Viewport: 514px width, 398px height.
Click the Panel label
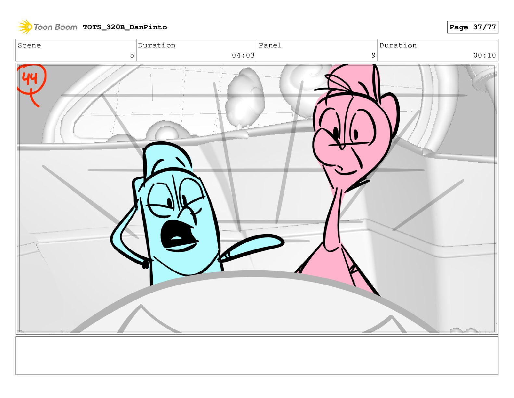tap(270, 45)
